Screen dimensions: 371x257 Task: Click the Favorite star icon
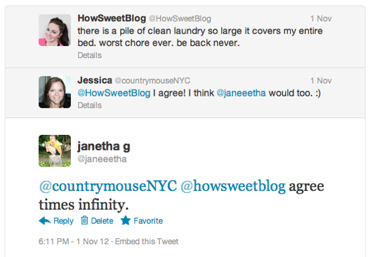click(125, 221)
